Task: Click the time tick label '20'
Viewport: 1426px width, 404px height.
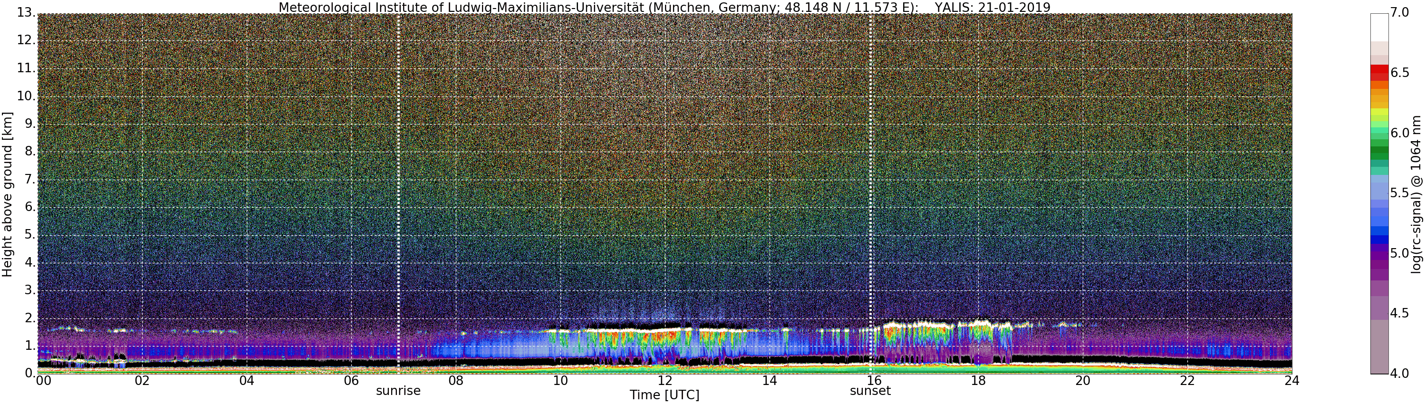Action: coord(1083,381)
